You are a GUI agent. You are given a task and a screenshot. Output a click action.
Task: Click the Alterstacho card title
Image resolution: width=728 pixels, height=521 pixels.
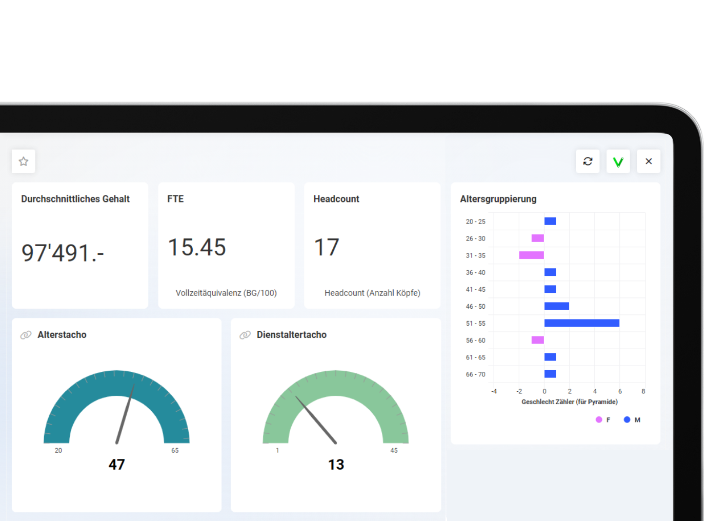click(62, 335)
